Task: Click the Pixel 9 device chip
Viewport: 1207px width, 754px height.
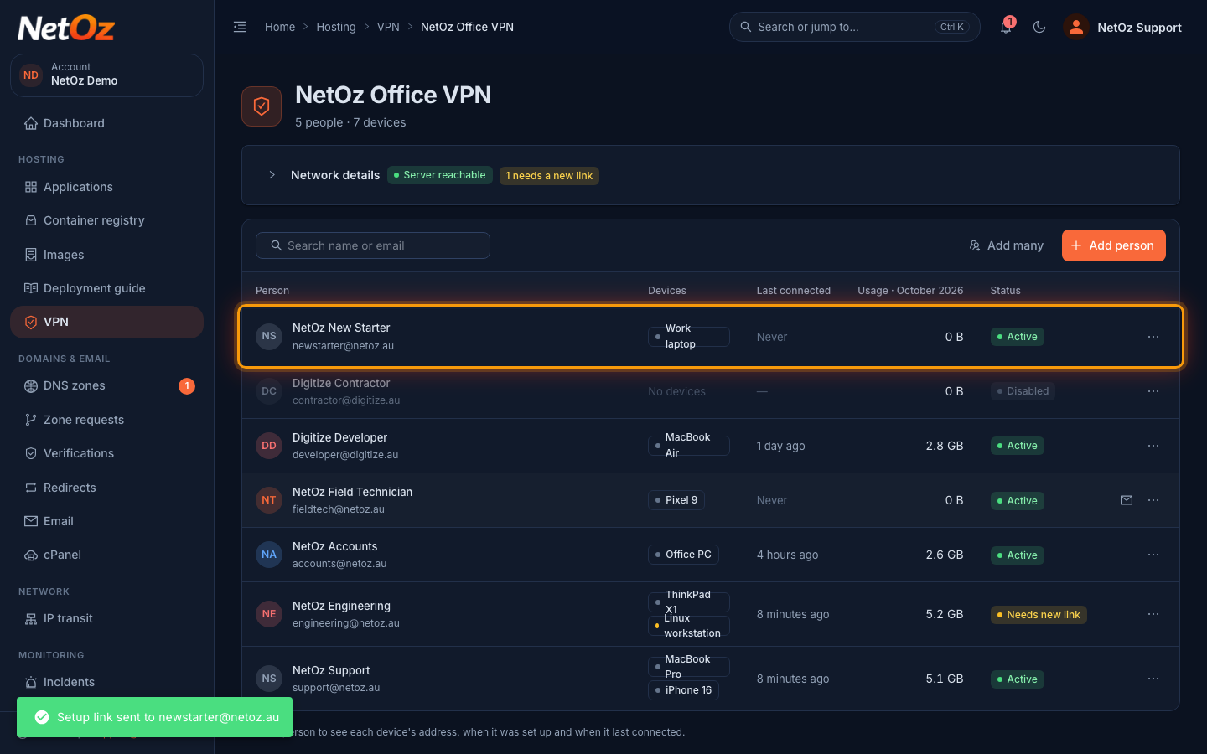Action: click(676, 500)
